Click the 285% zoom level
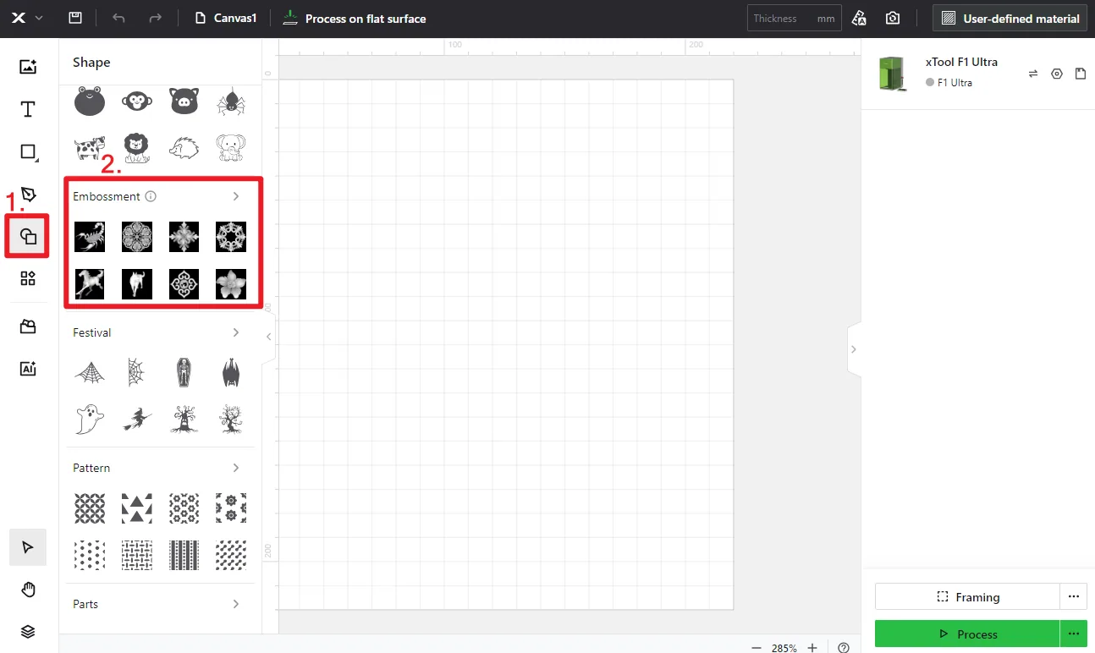The width and height of the screenshot is (1095, 653). (x=784, y=648)
